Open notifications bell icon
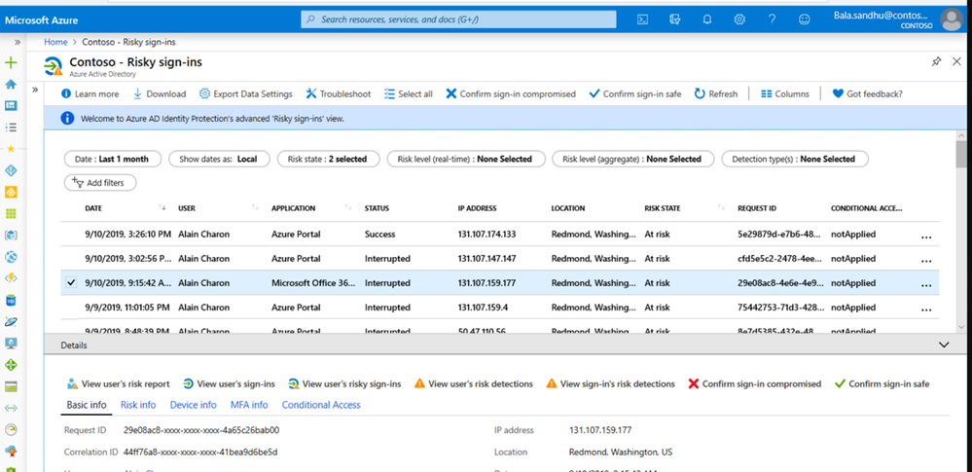The height and width of the screenshot is (472, 972). click(707, 19)
